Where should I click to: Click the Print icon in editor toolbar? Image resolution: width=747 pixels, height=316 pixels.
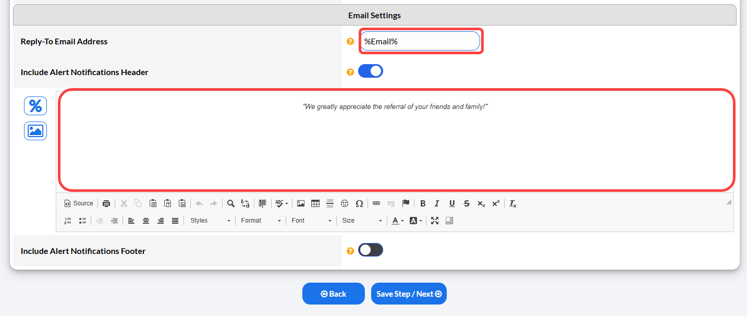[106, 203]
